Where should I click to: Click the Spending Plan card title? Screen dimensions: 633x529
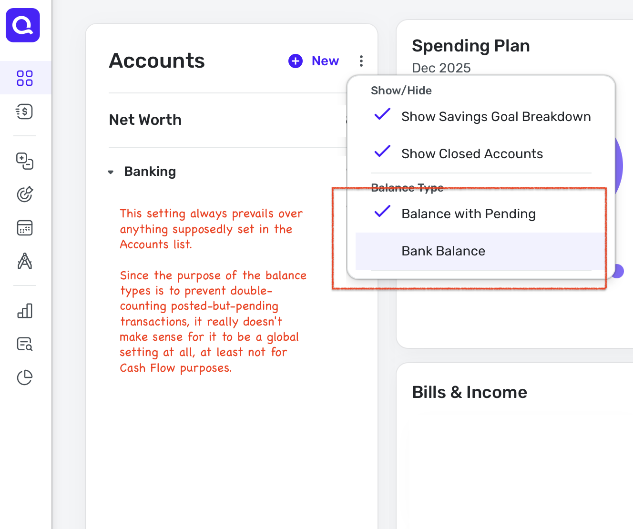pos(470,46)
